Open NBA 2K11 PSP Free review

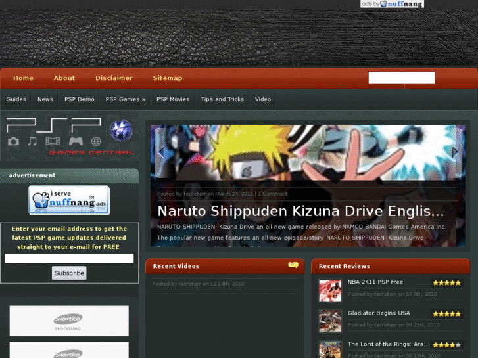[375, 282]
